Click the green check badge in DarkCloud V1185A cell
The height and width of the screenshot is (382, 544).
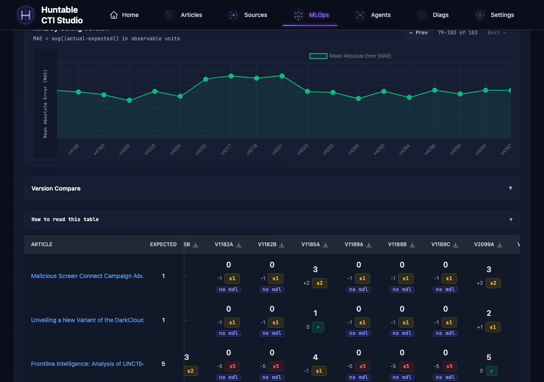coord(318,327)
